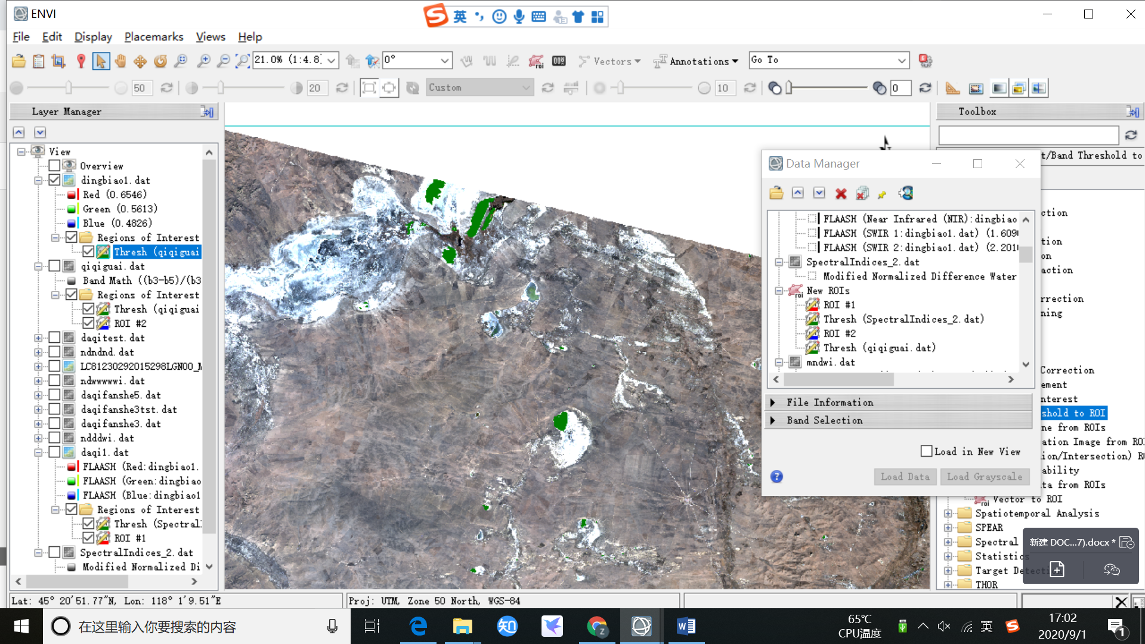Zoom to full extent icon
This screenshot has height=644, width=1145.
[x=242, y=61]
